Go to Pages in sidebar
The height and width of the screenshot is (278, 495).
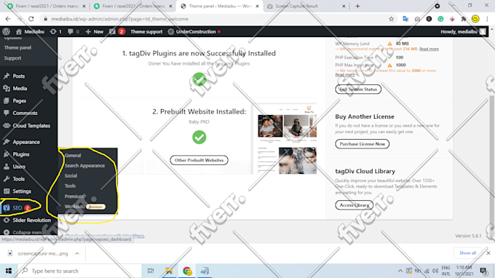(x=19, y=100)
